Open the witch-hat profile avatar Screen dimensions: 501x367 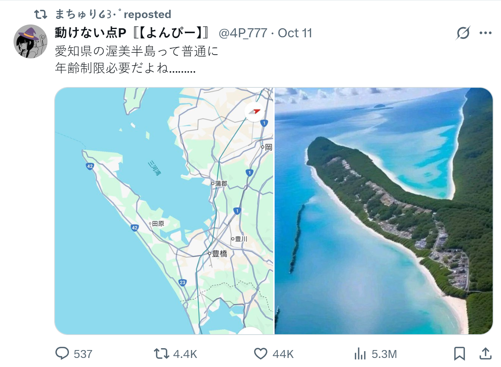pyautogui.click(x=31, y=41)
